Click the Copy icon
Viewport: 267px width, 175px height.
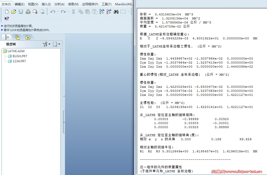point(81,12)
